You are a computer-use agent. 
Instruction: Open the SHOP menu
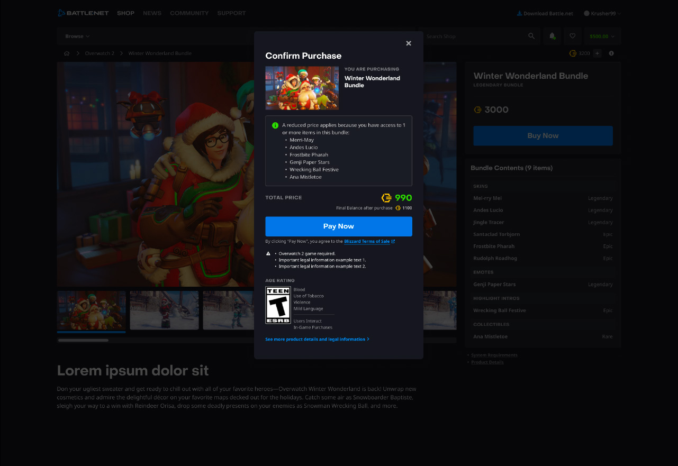(125, 13)
